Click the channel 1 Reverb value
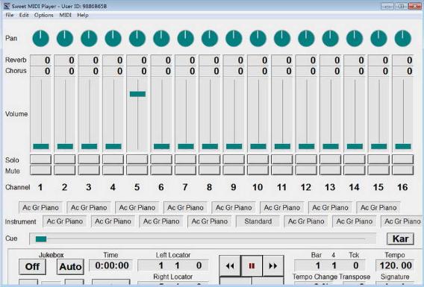This screenshot has height=287, width=424. coord(40,60)
